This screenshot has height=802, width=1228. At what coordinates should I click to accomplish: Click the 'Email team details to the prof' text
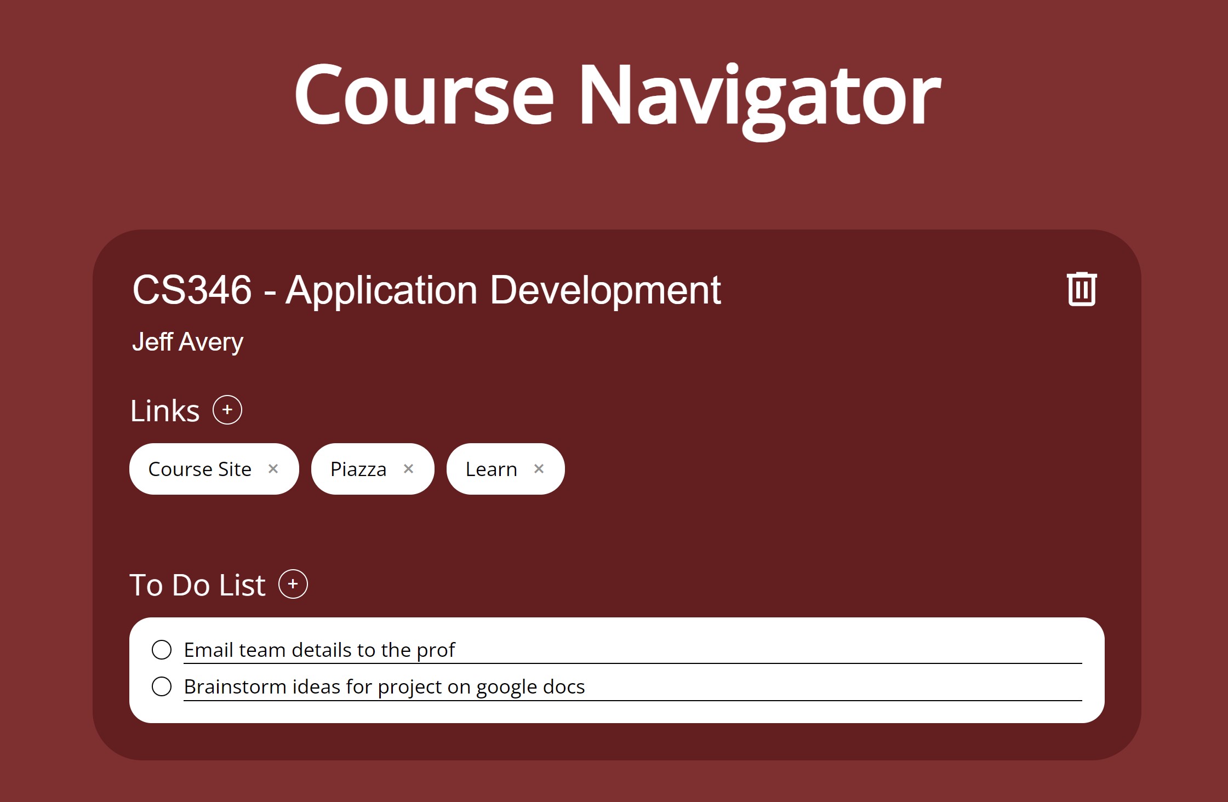coord(319,650)
